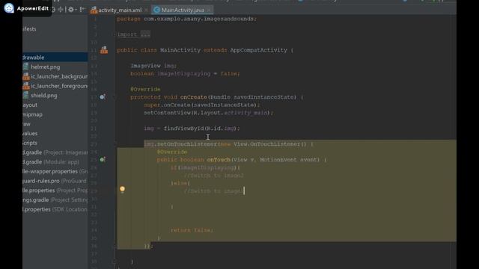
Task: Click the hide project panel icon
Action: (x=82, y=10)
